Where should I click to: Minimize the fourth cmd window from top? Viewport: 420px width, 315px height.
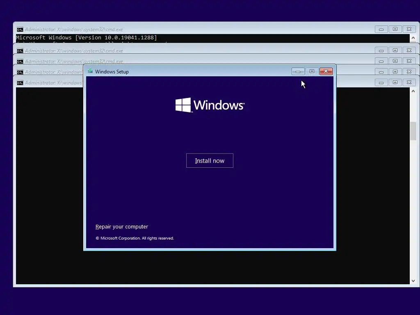coord(381,72)
